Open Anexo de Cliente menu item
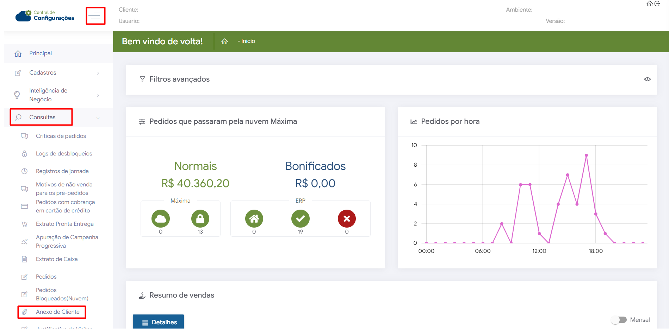Screen dimensions: 669x331 (x=57, y=312)
